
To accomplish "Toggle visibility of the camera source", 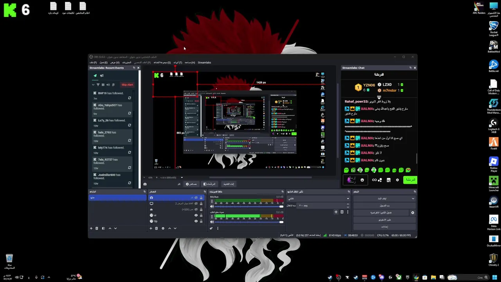I will tap(196, 198).
